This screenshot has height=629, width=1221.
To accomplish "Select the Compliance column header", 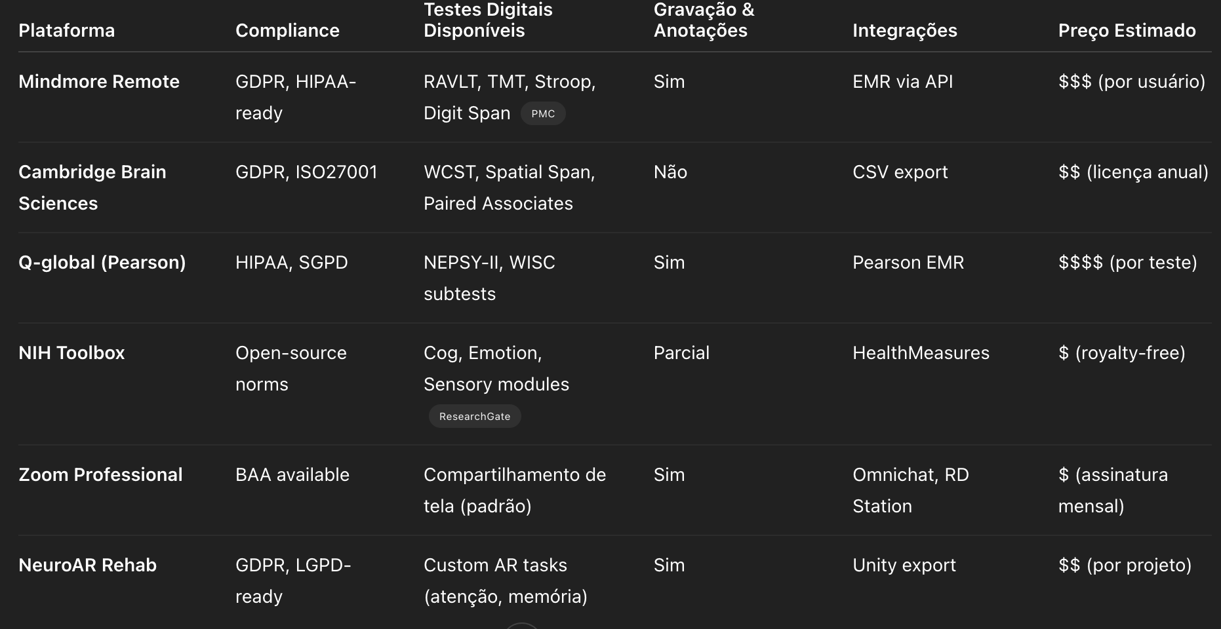I will 287,30.
